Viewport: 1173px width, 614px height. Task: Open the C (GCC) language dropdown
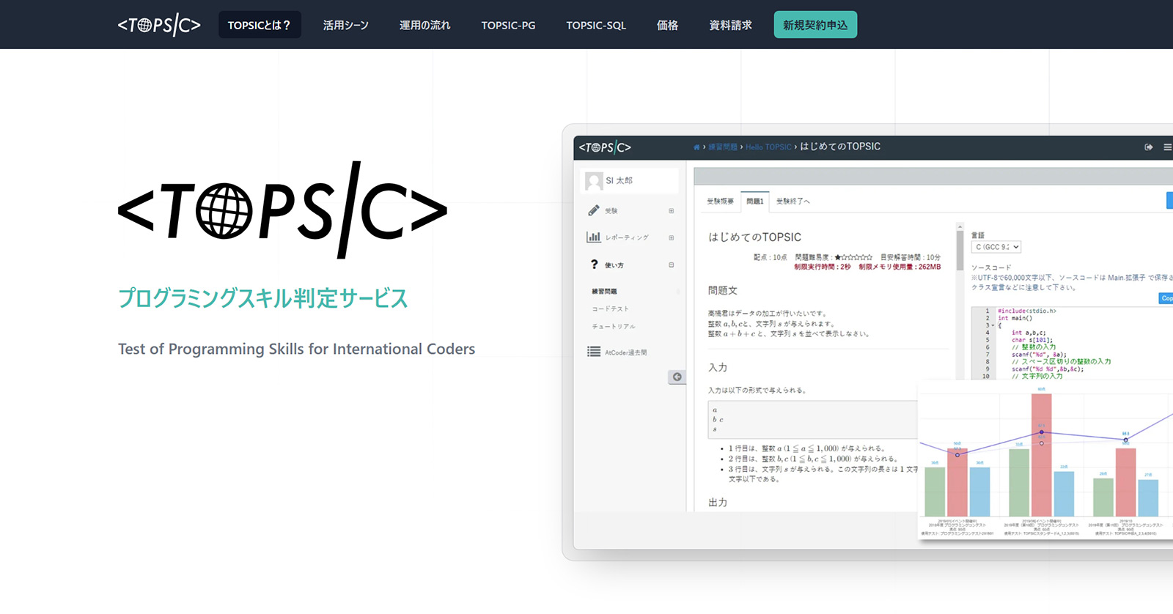point(996,248)
